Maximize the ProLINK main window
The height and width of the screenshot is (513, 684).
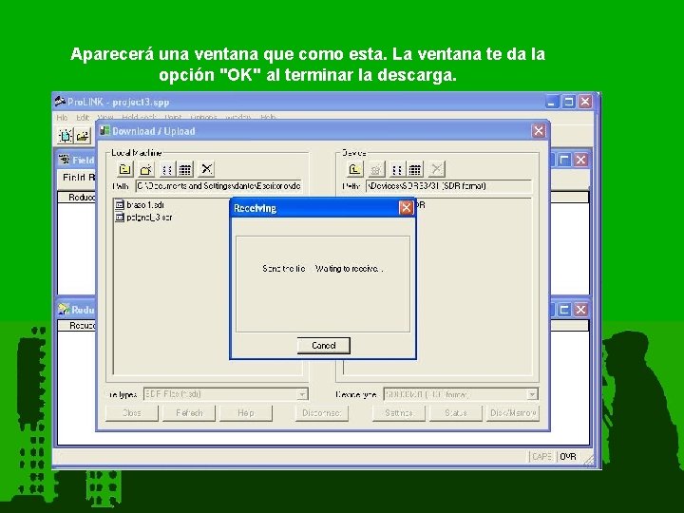click(568, 102)
